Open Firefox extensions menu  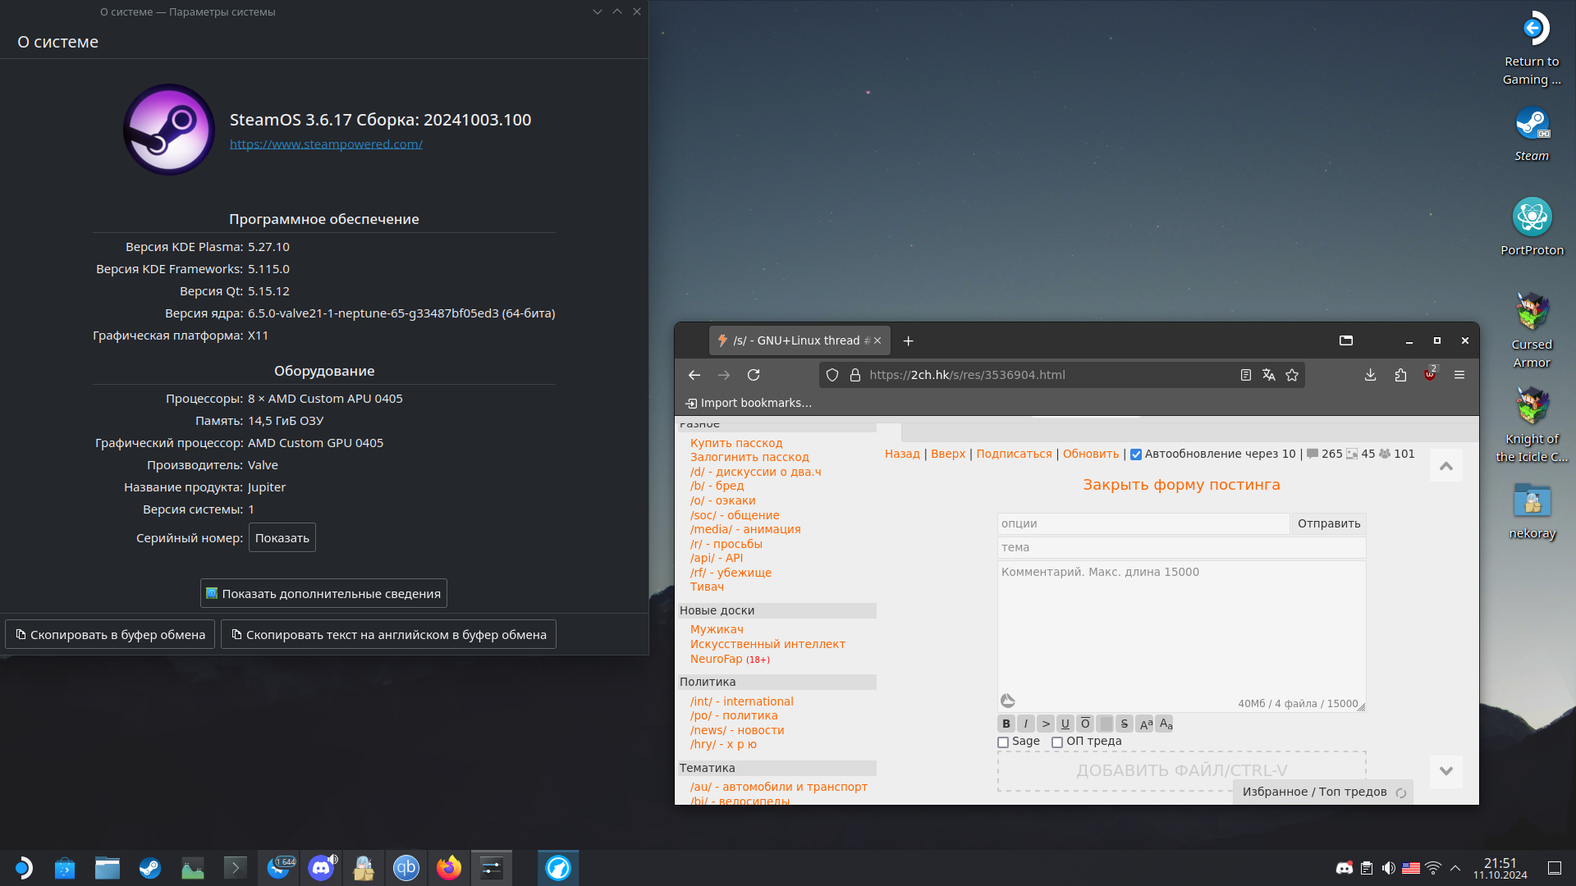(1400, 375)
